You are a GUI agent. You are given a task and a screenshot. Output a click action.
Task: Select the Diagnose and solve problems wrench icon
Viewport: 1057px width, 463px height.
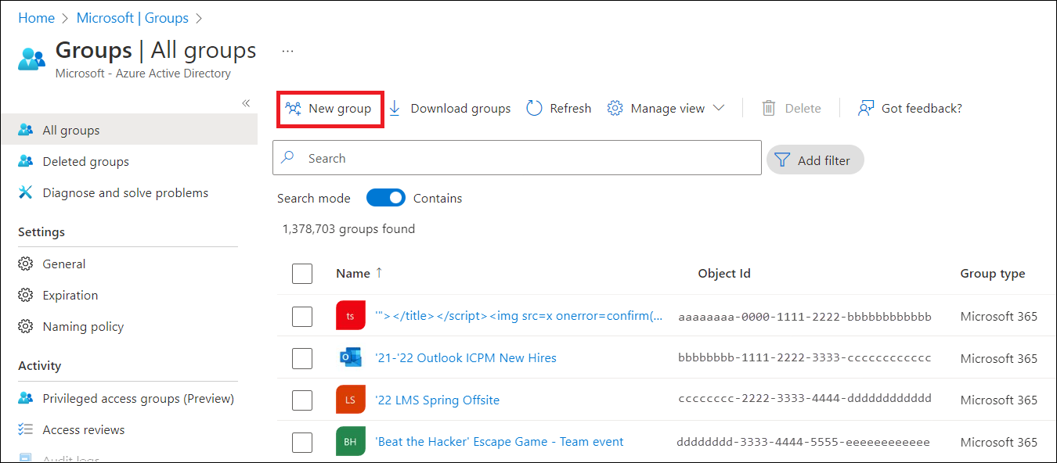[26, 192]
